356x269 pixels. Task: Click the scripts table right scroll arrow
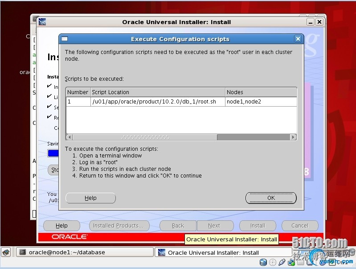[x=293, y=137]
